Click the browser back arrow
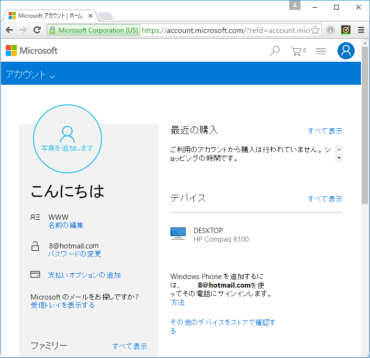 point(9,30)
